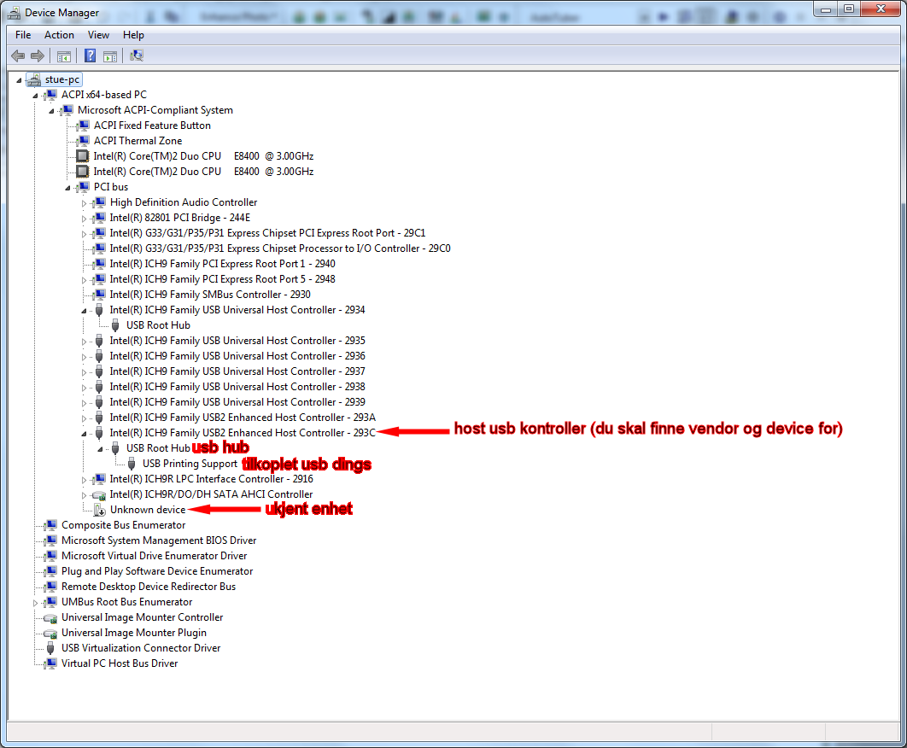The image size is (907, 748).
Task: Expand USB2 Enhanced Host Controller 293A
Action: (x=84, y=418)
